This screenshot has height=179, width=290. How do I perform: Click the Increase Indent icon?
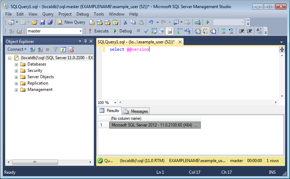click(249, 31)
